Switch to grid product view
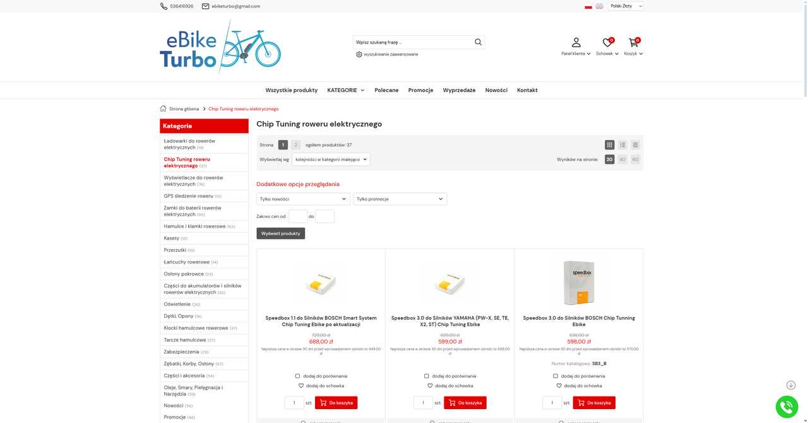 pyautogui.click(x=609, y=145)
